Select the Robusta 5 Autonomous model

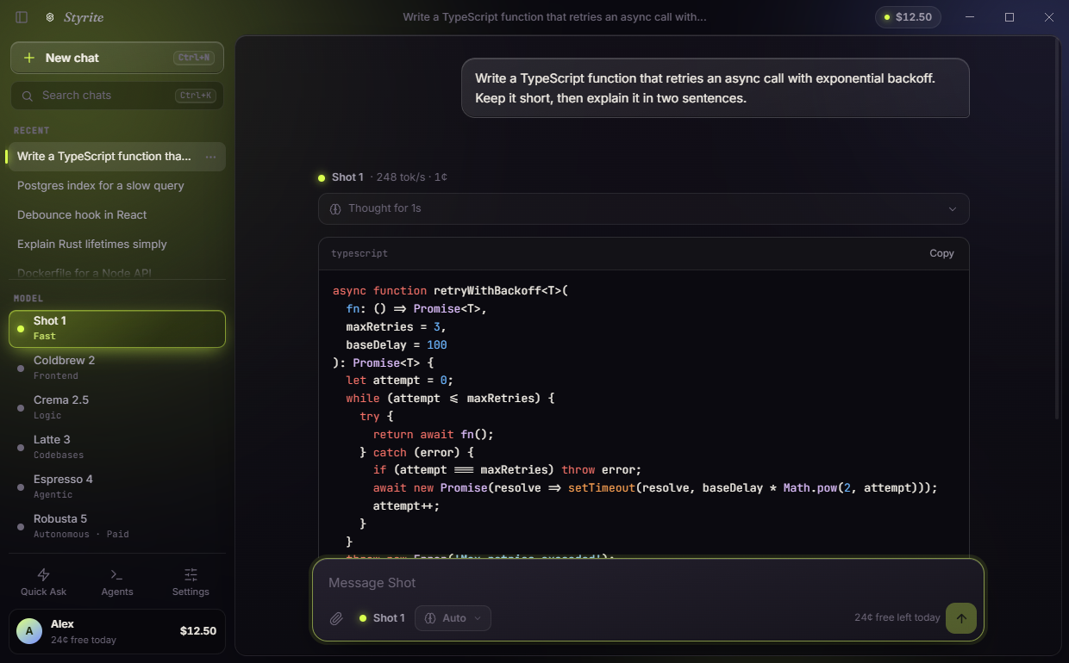pyautogui.click(x=117, y=526)
